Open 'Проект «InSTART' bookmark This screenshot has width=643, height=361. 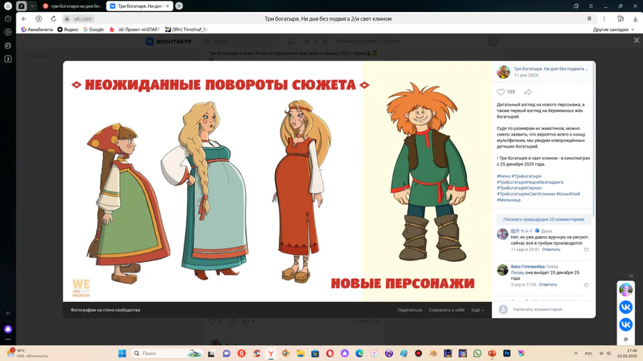[x=139, y=29]
